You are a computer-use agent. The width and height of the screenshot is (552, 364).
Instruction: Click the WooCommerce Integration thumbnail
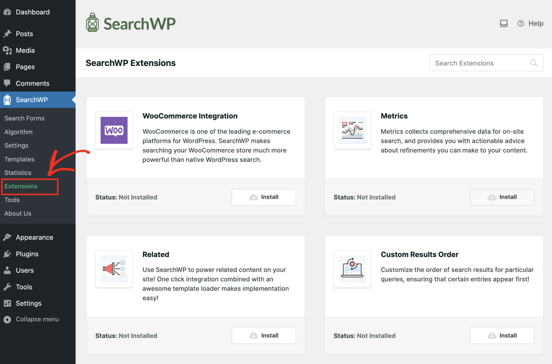click(x=114, y=130)
